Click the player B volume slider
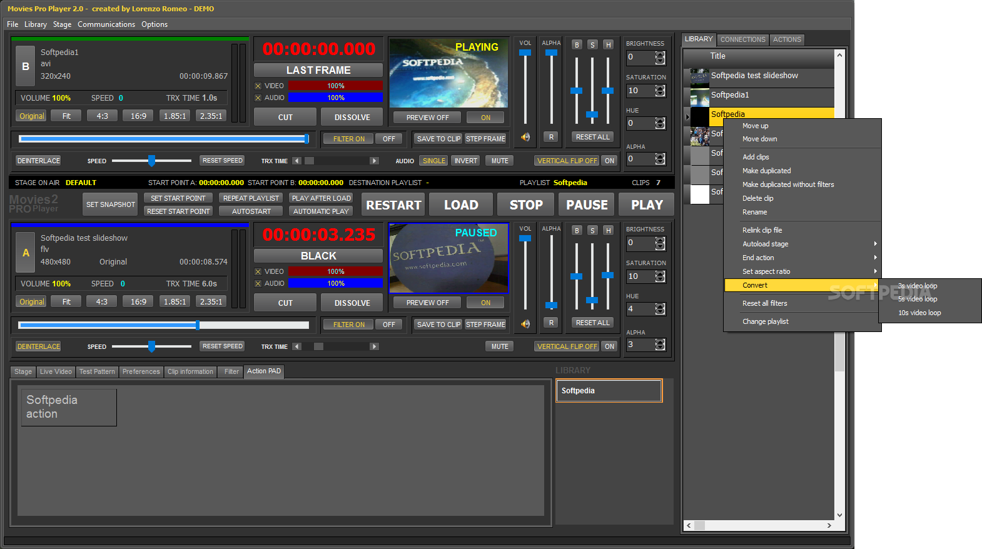This screenshot has height=549, width=982. pyautogui.click(x=525, y=86)
